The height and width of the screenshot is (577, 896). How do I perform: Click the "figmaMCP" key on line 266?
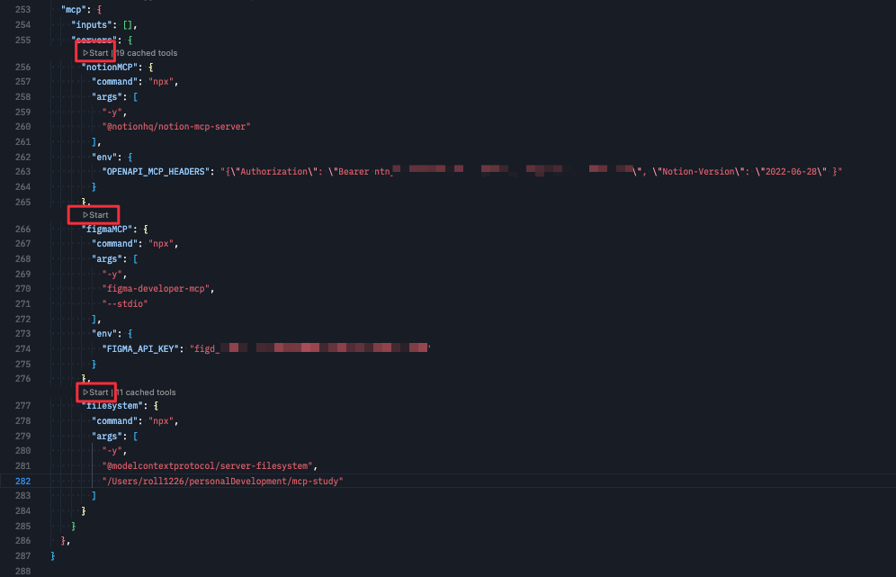(x=107, y=229)
